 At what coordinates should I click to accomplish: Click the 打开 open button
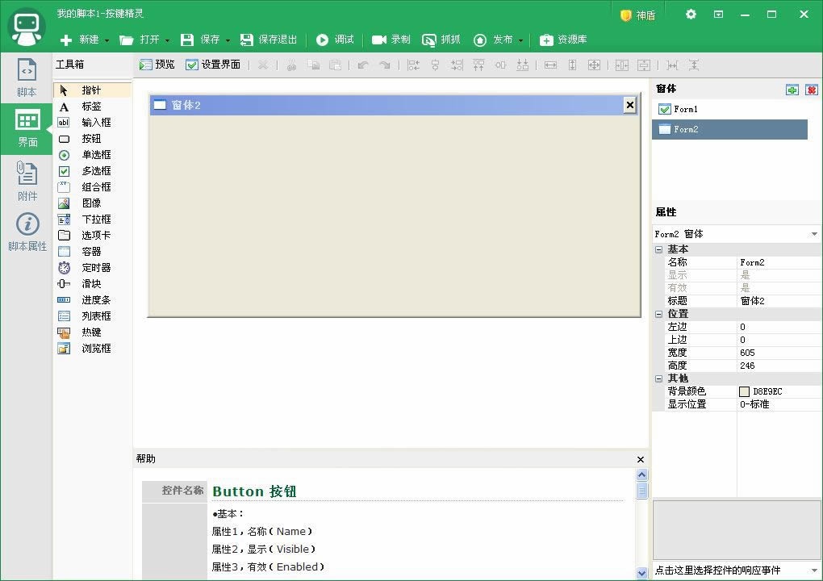tap(140, 40)
